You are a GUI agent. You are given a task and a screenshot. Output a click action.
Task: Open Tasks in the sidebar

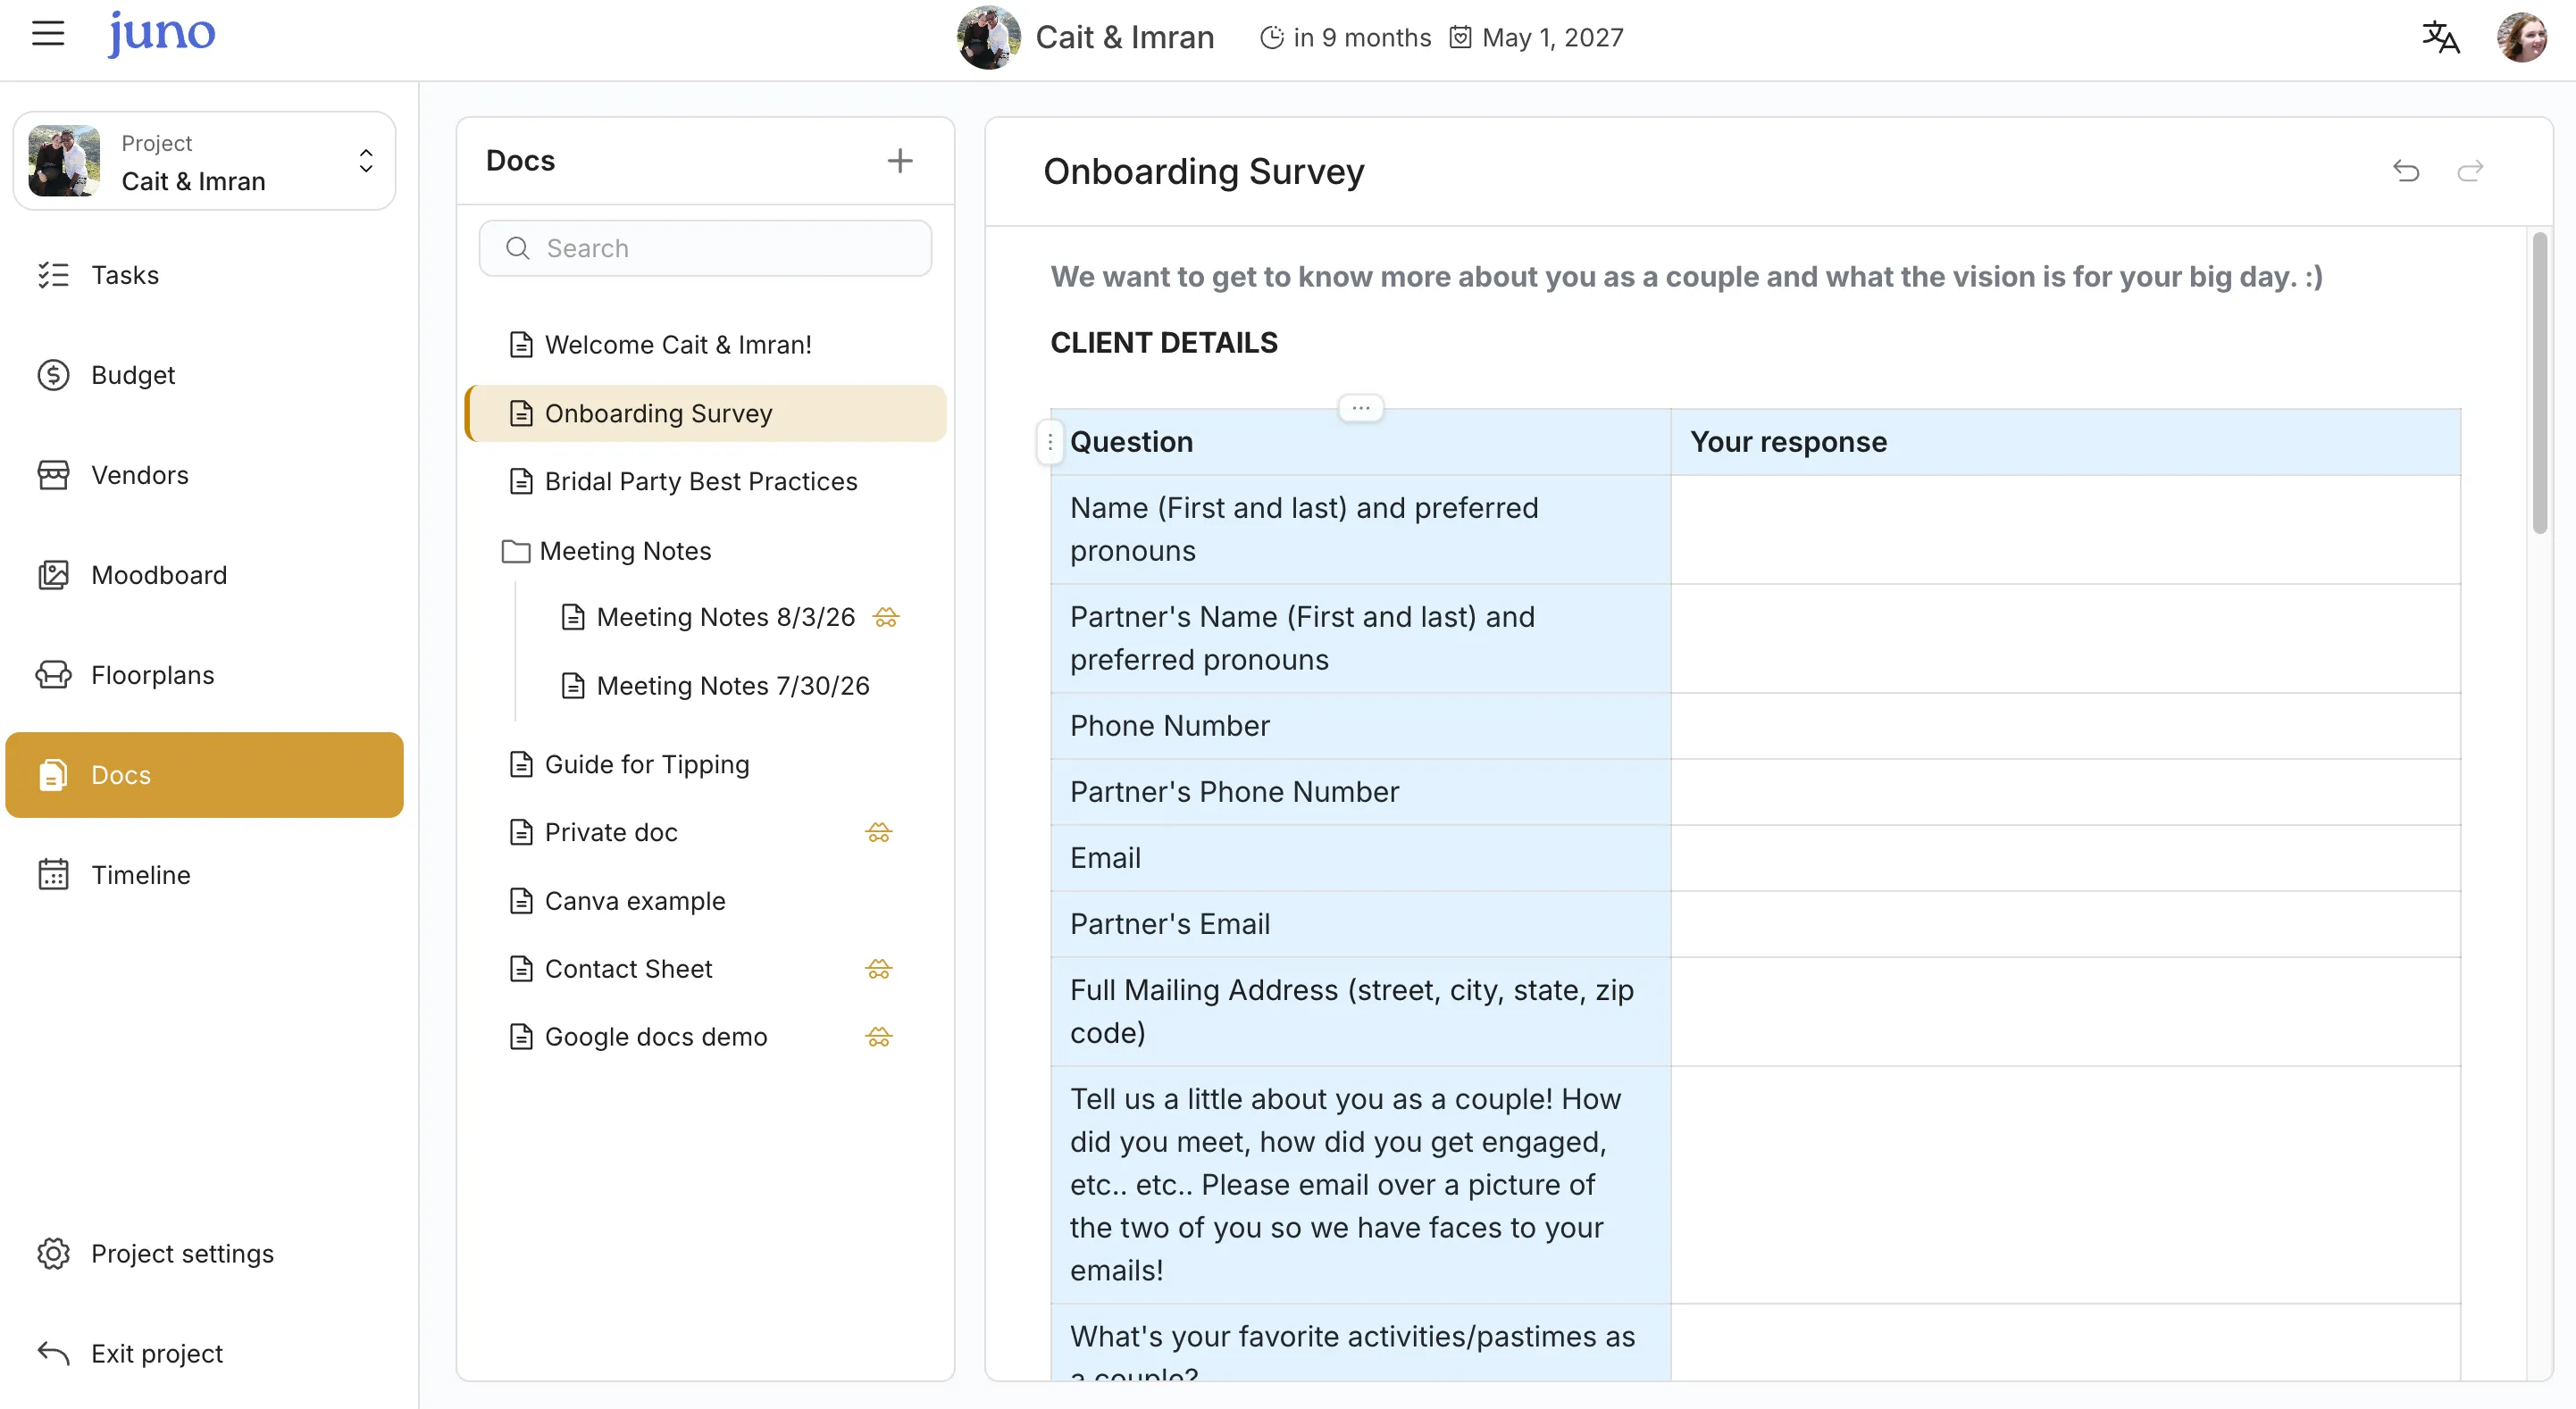pos(205,275)
